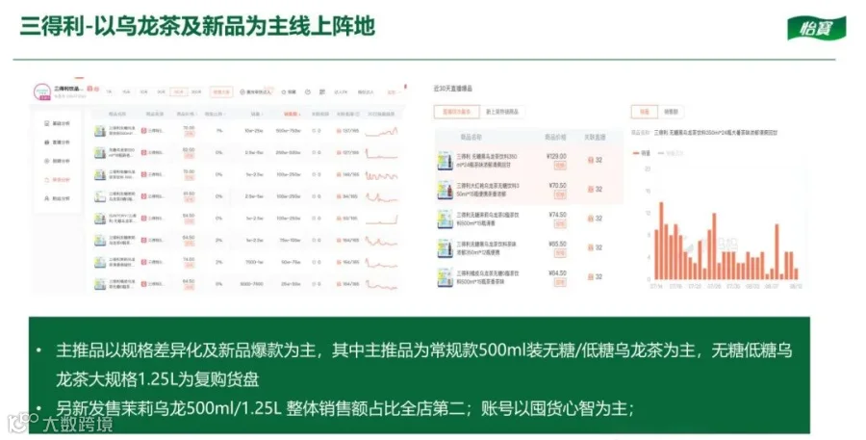This screenshot has height=440, width=866.
Task: Click the thumbnail of the ¥70.50 product
Action: 446,190
